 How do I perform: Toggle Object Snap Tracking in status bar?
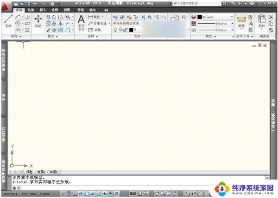tap(93, 193)
